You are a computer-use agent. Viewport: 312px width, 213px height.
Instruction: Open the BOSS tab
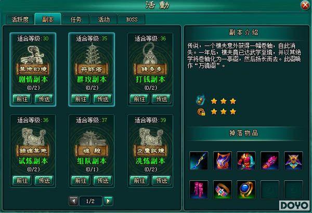tap(132, 19)
